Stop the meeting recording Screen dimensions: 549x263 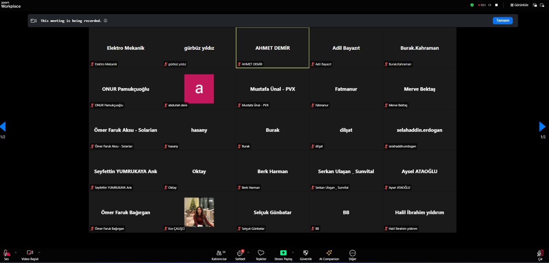point(496,5)
